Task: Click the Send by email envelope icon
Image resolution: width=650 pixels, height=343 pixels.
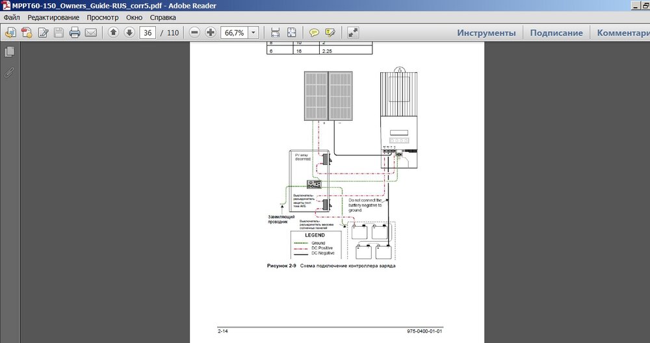Action: tap(90, 32)
